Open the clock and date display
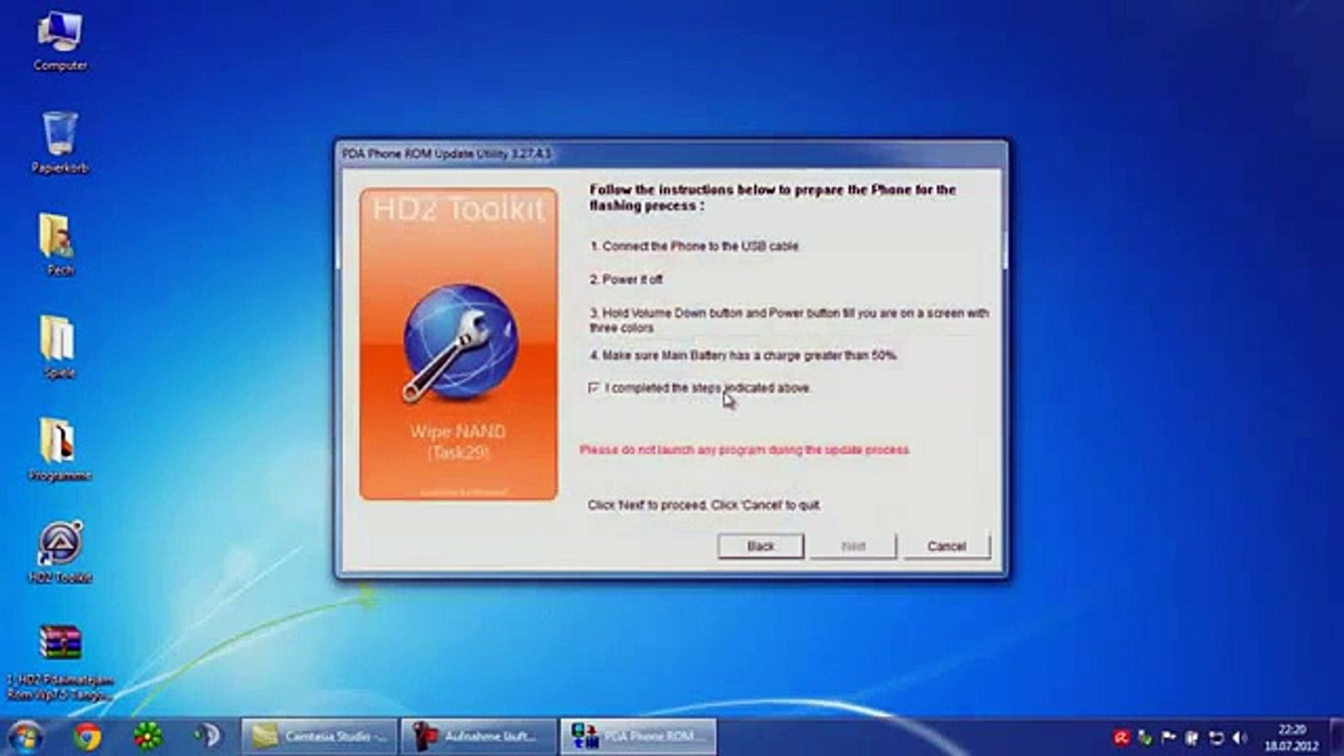Viewport: 1344px width, 756px height. coord(1291,738)
